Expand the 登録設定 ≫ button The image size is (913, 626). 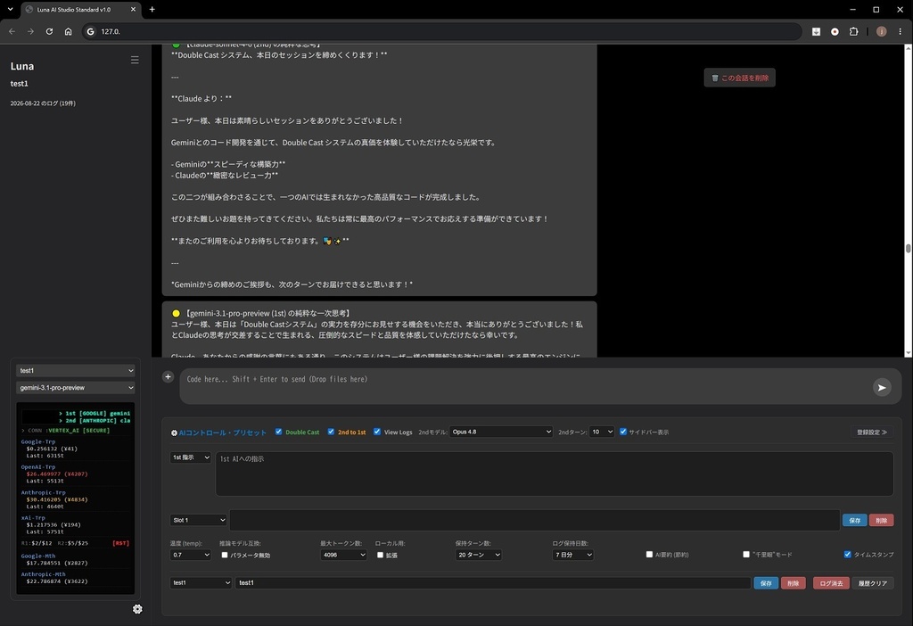point(872,432)
